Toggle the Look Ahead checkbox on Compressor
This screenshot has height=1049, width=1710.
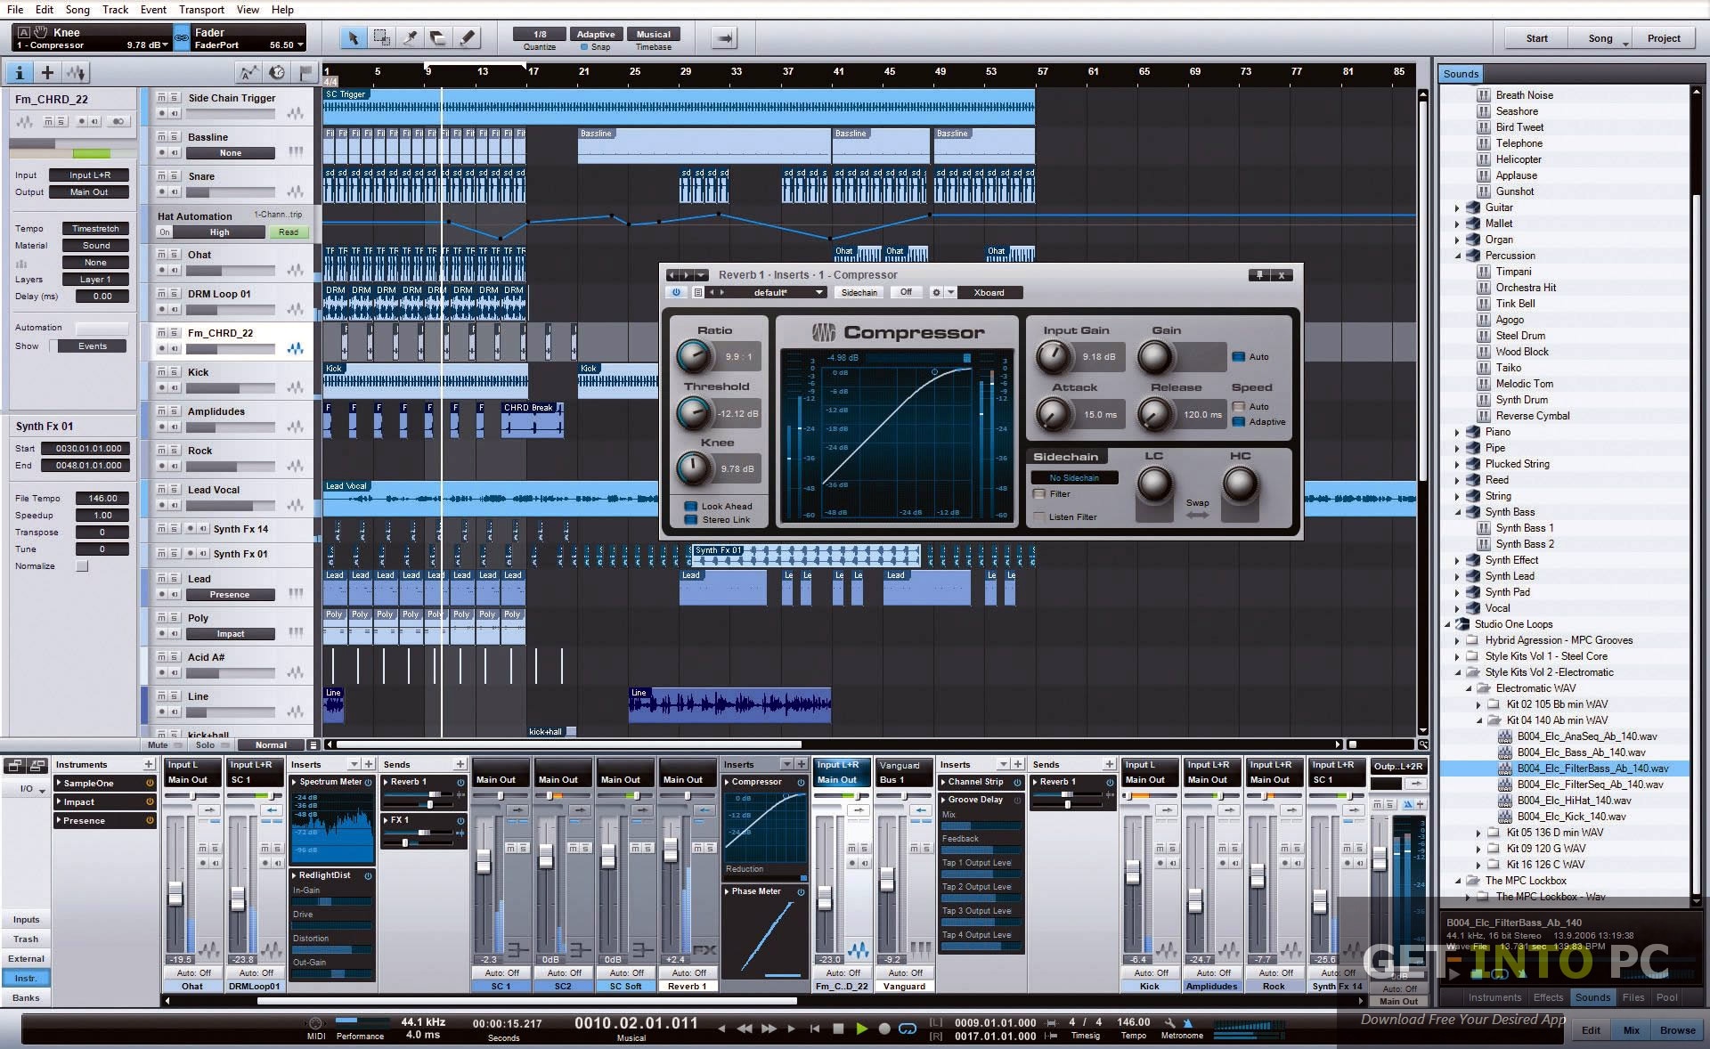[x=688, y=504]
